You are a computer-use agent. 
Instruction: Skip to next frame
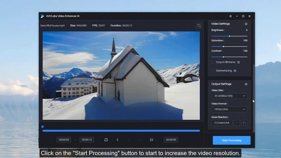click(151, 140)
